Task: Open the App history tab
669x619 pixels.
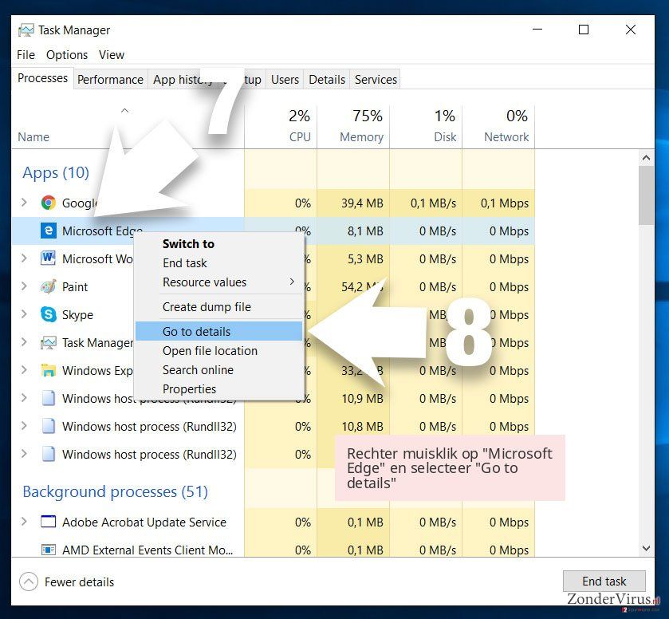Action: [x=183, y=80]
